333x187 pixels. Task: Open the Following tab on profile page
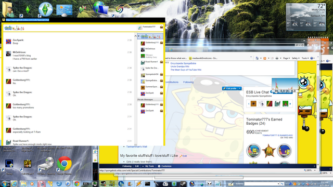click(x=188, y=82)
